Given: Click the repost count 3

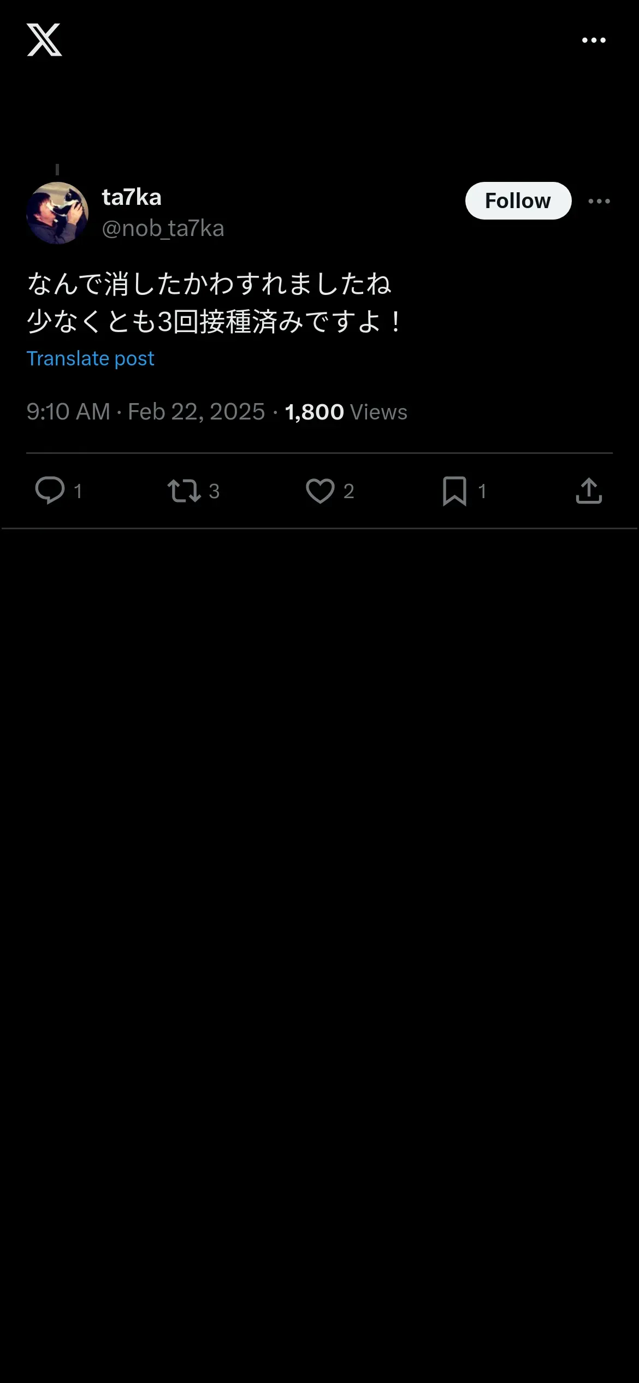Looking at the screenshot, I should [214, 491].
